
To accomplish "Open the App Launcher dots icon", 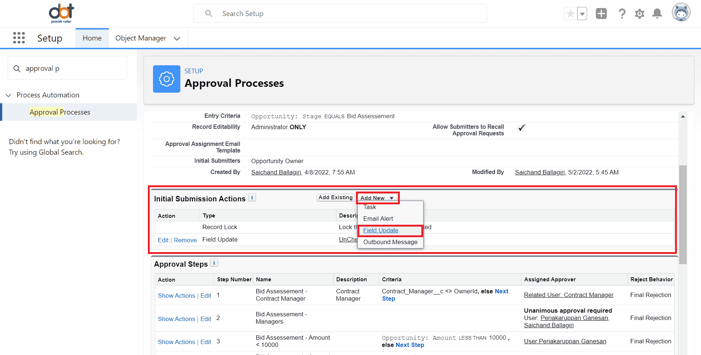I will [x=19, y=38].
